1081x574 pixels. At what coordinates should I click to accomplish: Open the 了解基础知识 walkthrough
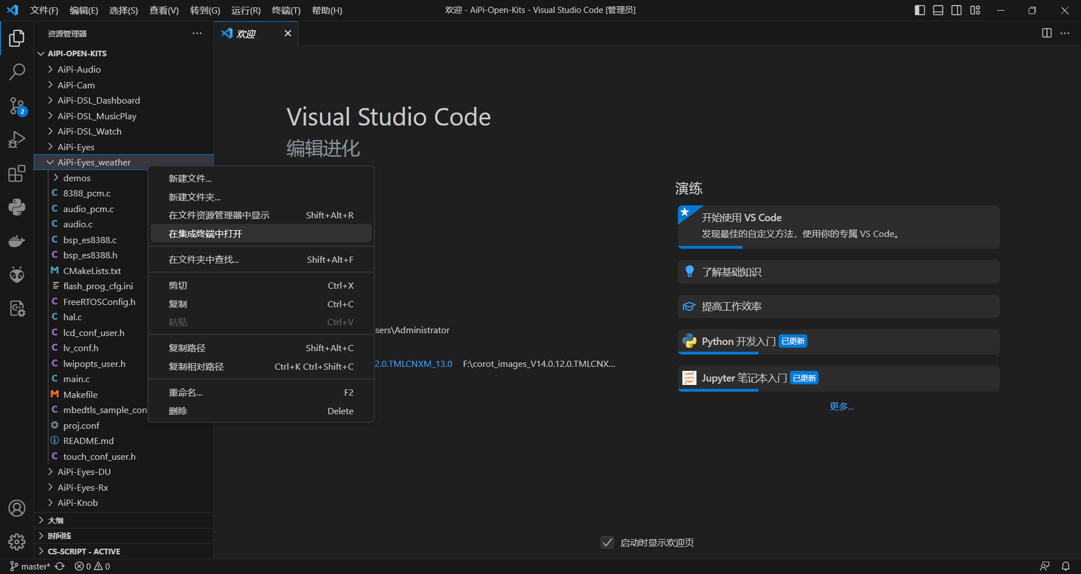pyautogui.click(x=839, y=272)
